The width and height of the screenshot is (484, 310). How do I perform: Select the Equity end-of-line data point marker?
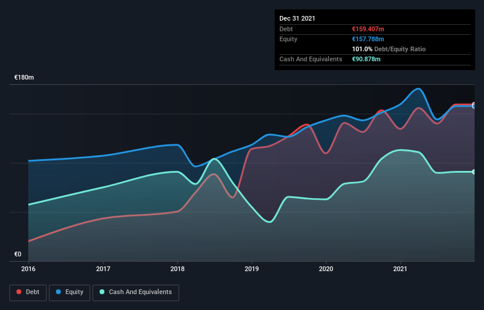coord(474,106)
